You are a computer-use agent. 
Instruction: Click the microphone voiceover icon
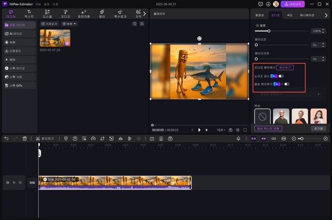pos(239,139)
